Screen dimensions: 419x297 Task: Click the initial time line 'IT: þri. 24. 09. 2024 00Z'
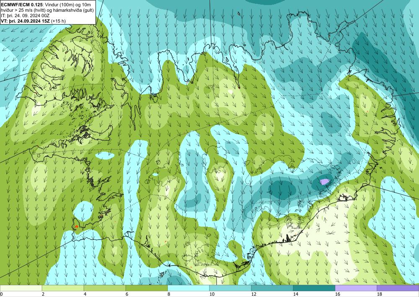coord(25,15)
